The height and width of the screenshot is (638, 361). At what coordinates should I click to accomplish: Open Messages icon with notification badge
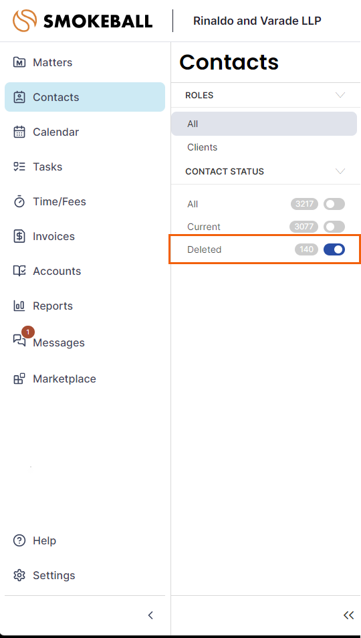coord(19,340)
